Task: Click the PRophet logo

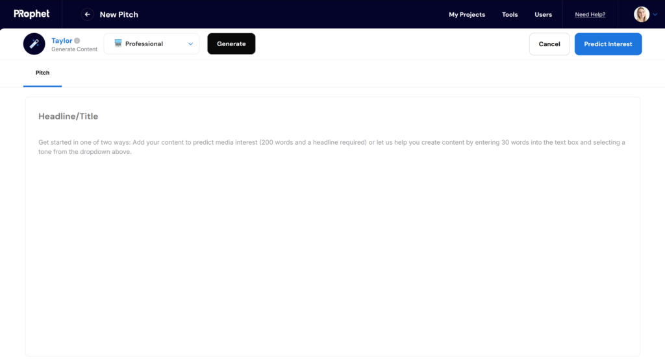Action: [31, 14]
